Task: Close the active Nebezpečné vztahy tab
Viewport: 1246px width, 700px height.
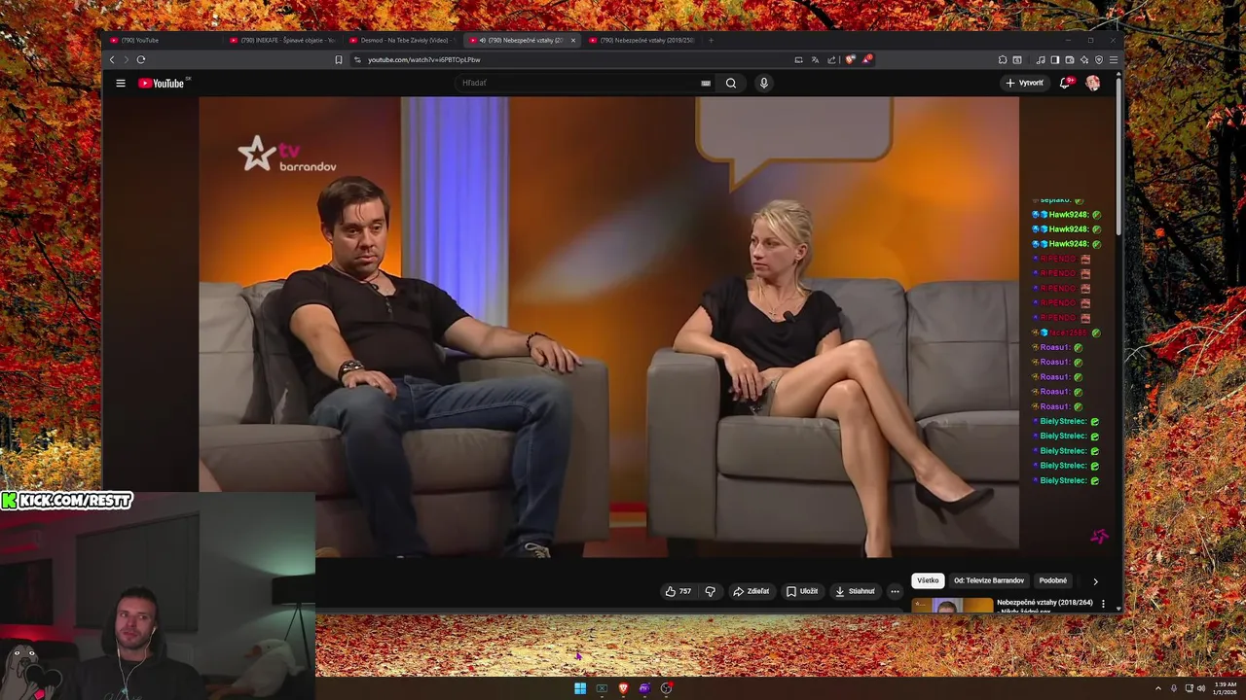Action: click(572, 40)
